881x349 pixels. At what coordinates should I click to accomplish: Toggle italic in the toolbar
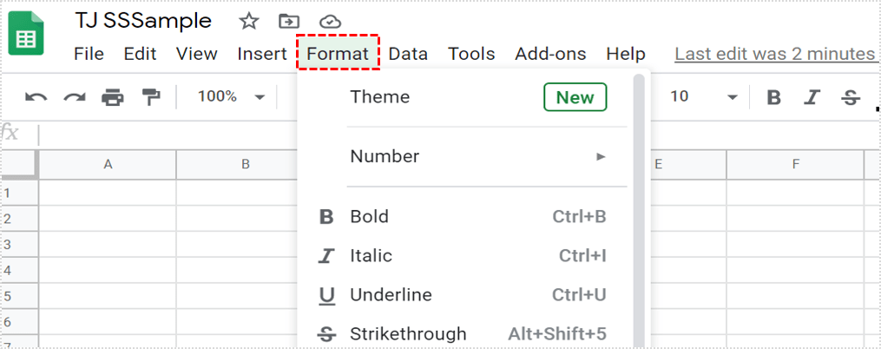[x=812, y=96]
